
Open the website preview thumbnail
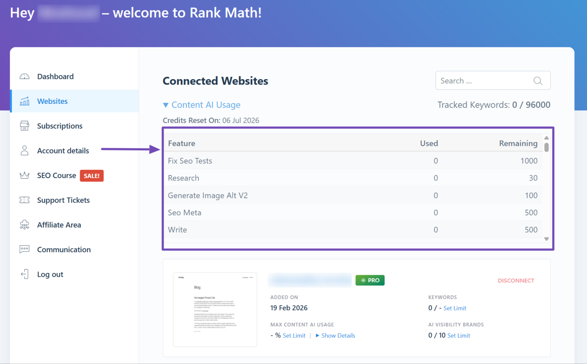(215, 310)
